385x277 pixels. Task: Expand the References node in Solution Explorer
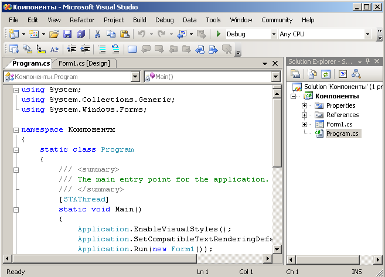304,115
